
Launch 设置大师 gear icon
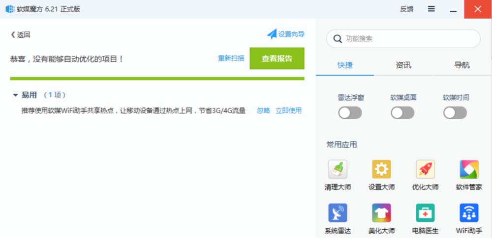click(x=381, y=169)
